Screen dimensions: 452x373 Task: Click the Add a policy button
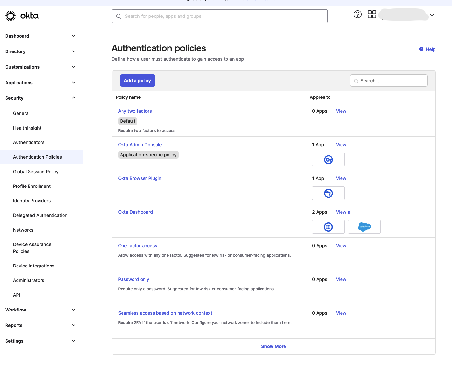pos(137,81)
